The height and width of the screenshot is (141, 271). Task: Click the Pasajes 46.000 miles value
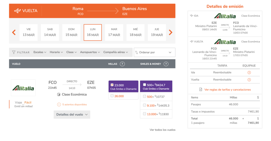233,104
